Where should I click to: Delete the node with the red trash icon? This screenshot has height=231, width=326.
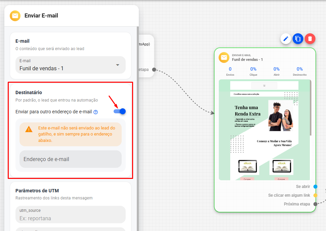click(310, 39)
